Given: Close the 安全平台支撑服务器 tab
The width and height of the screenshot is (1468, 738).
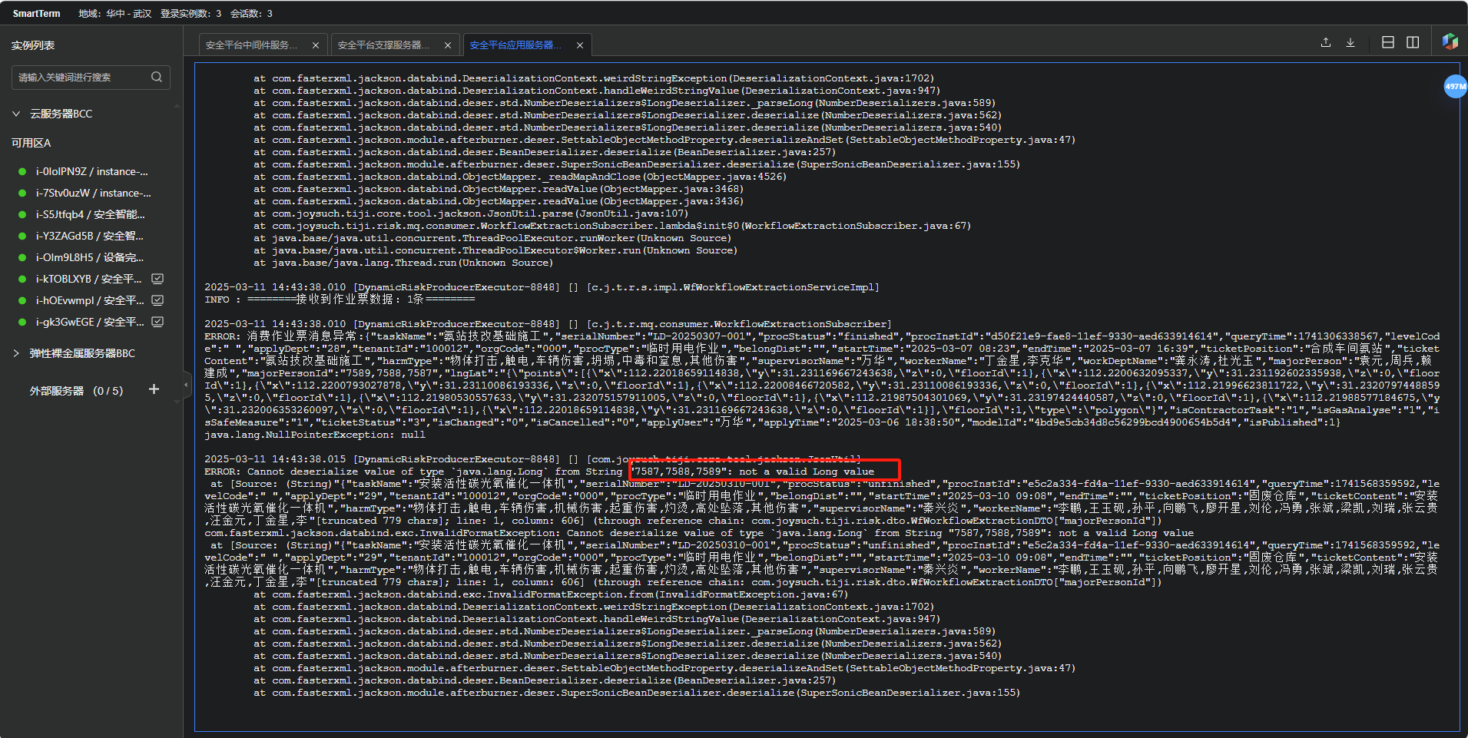Looking at the screenshot, I should [x=448, y=45].
